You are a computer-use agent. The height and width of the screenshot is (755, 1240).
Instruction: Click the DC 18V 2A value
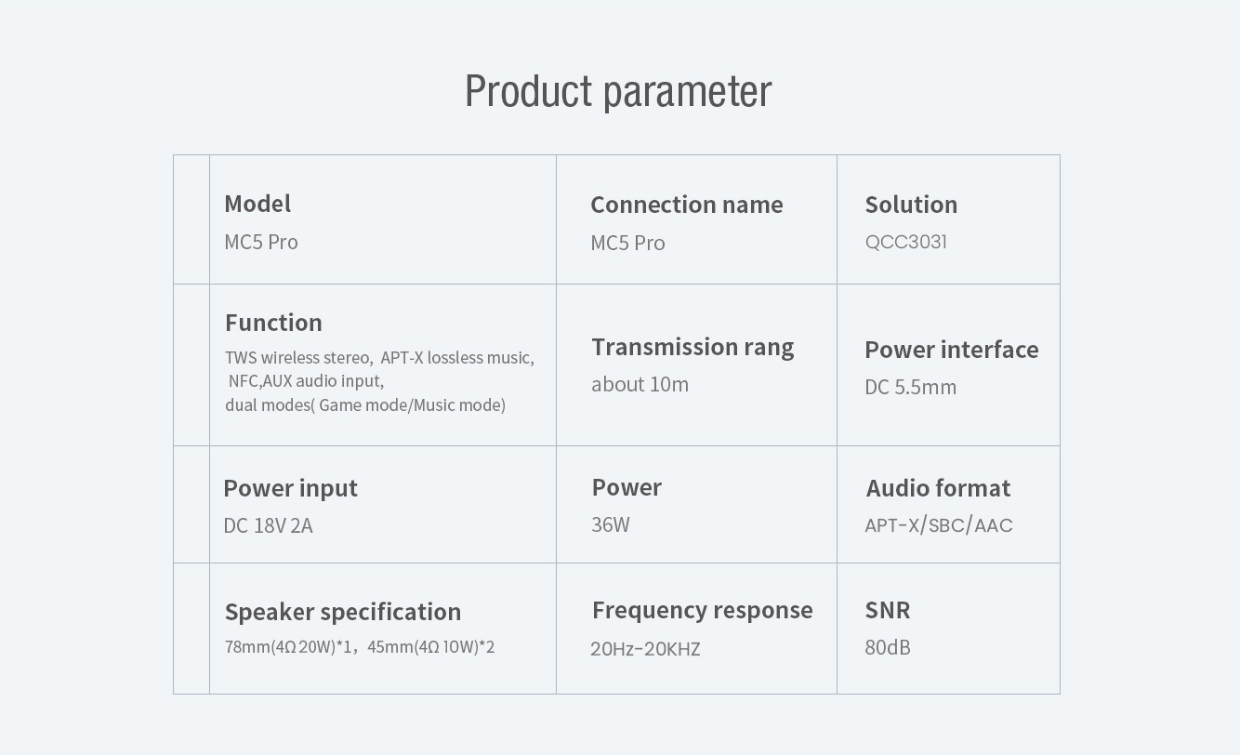point(268,525)
